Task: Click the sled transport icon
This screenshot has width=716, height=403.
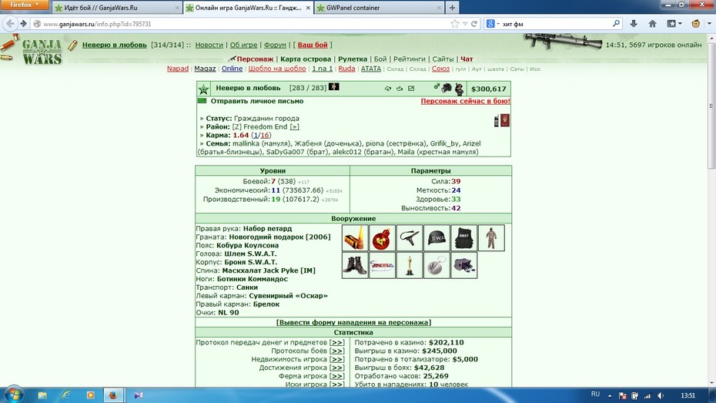Action: [382, 265]
